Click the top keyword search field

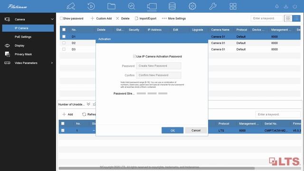pos(266,19)
